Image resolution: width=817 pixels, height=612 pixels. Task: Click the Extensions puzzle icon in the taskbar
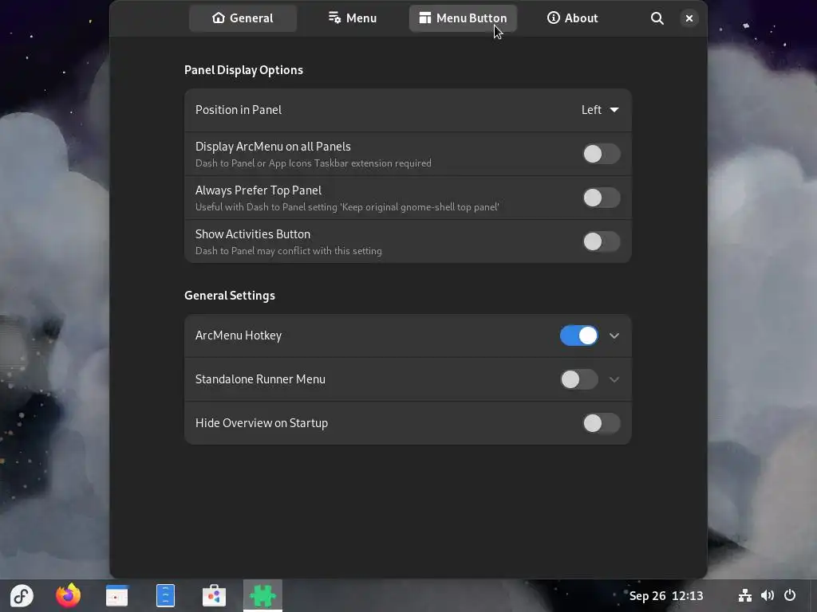262,596
